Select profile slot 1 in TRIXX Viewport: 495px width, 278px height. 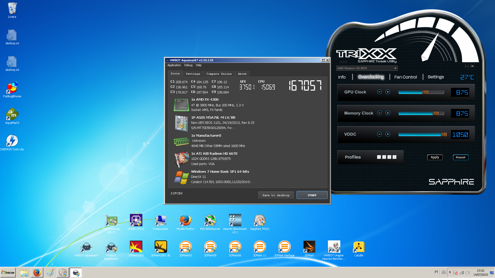pyautogui.click(x=379, y=157)
